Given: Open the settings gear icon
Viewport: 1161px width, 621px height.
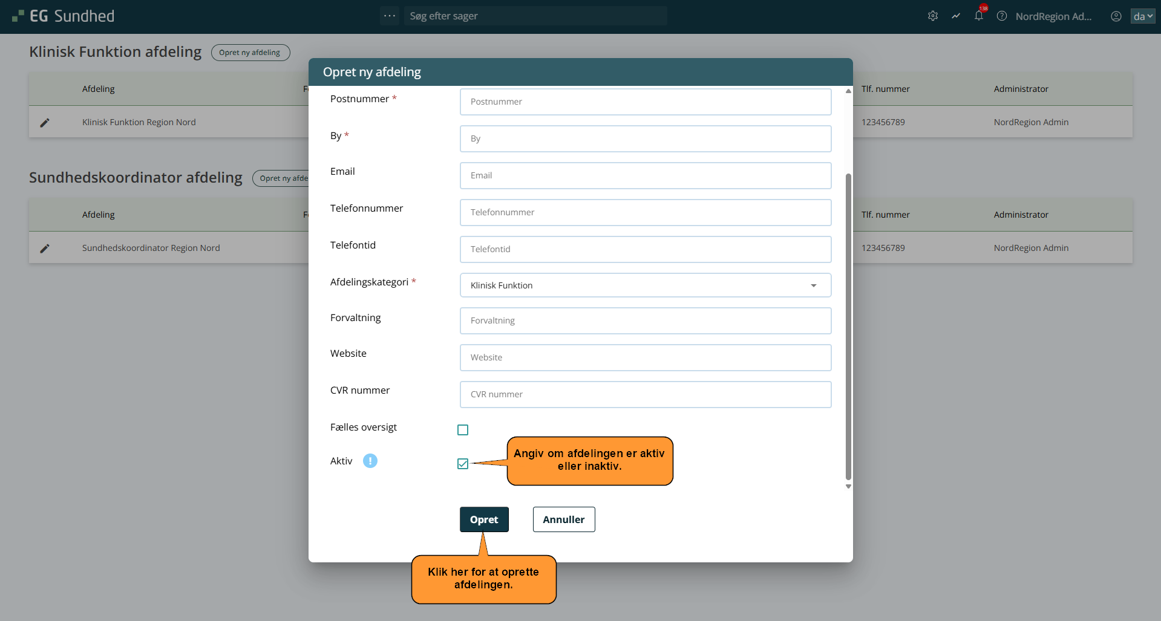Looking at the screenshot, I should pyautogui.click(x=932, y=16).
